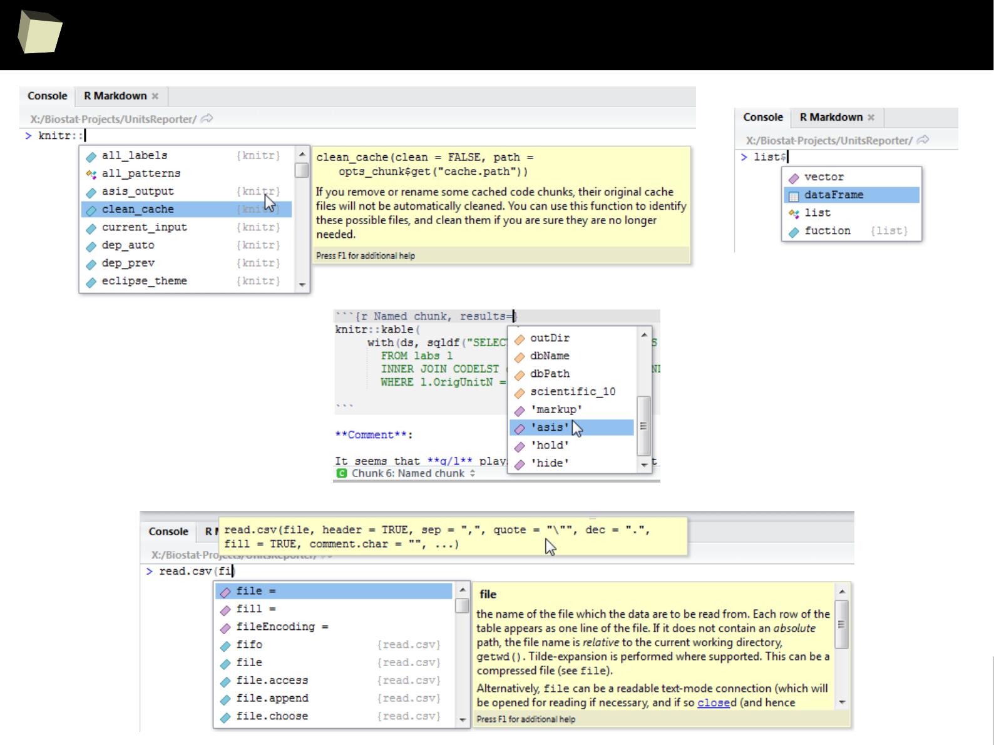Click scroll thumb of chunk options list
This screenshot has width=994, height=745.
[x=644, y=426]
